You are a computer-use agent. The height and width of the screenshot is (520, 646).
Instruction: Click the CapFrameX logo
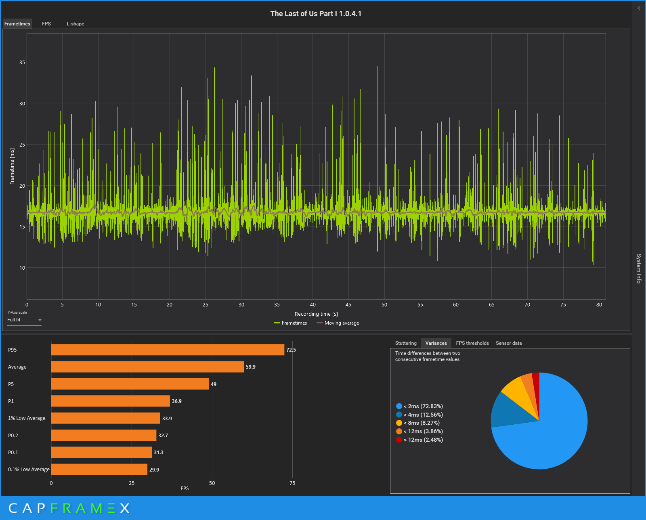[69, 508]
